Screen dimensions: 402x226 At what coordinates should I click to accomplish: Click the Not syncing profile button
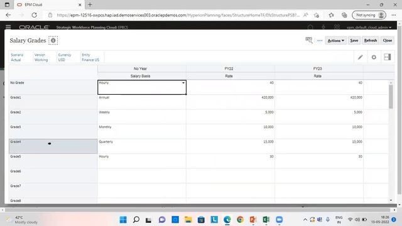coord(369,15)
